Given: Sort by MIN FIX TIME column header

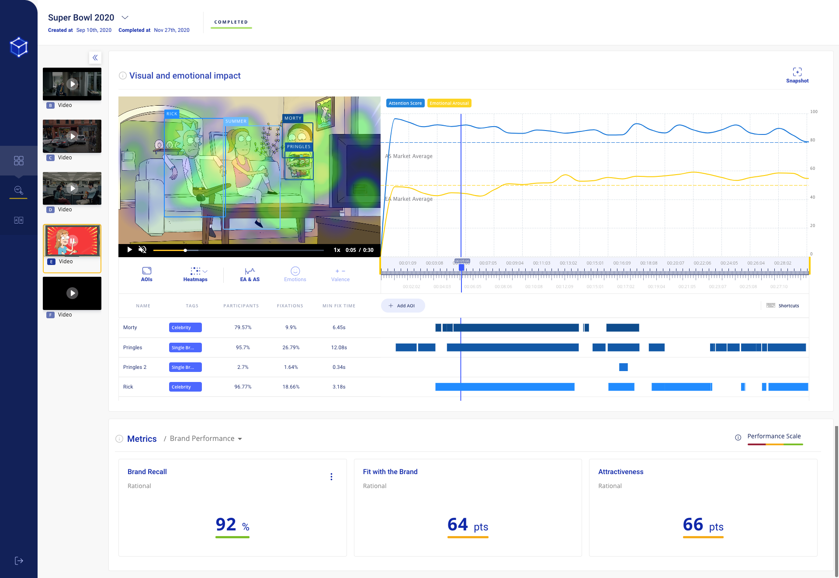Looking at the screenshot, I should tap(339, 306).
